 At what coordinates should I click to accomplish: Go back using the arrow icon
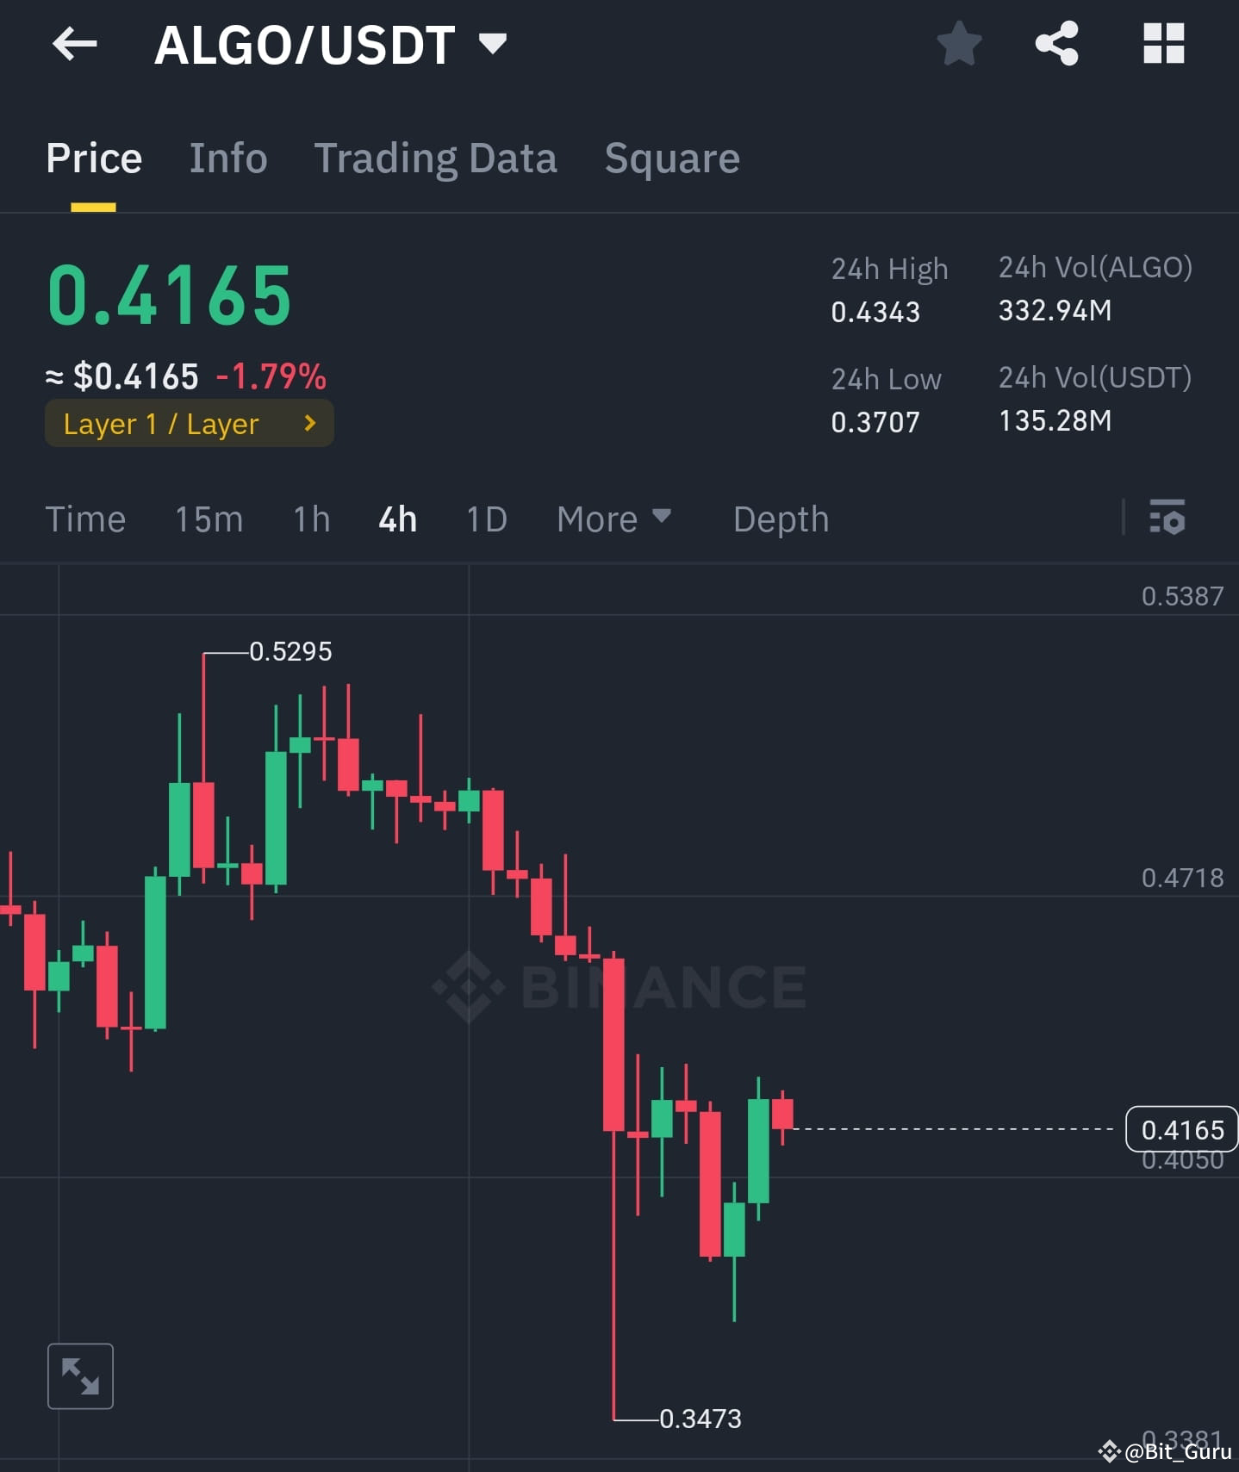[x=74, y=44]
